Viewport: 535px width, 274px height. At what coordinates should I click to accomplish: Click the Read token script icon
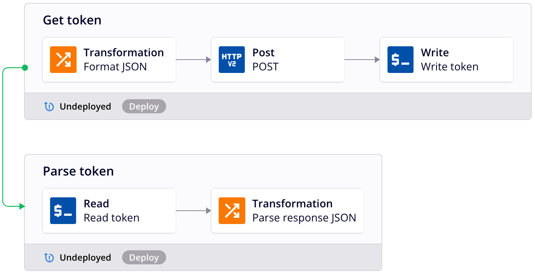(x=63, y=211)
